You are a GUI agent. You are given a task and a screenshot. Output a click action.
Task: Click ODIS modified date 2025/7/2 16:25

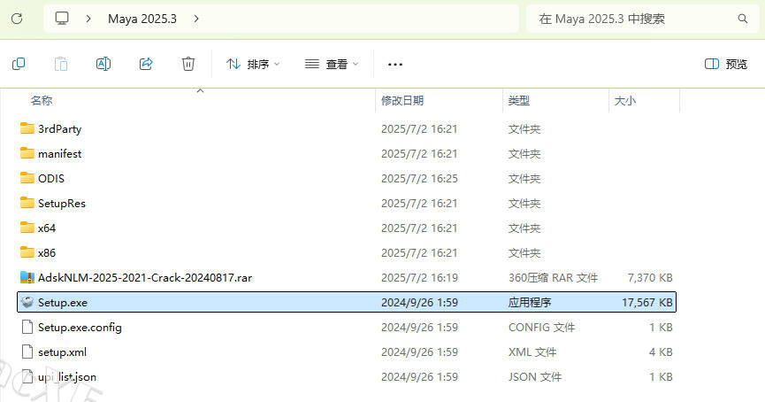click(419, 179)
